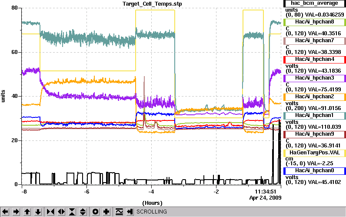Zoom in on the horizontal time axis

tap(50, 212)
